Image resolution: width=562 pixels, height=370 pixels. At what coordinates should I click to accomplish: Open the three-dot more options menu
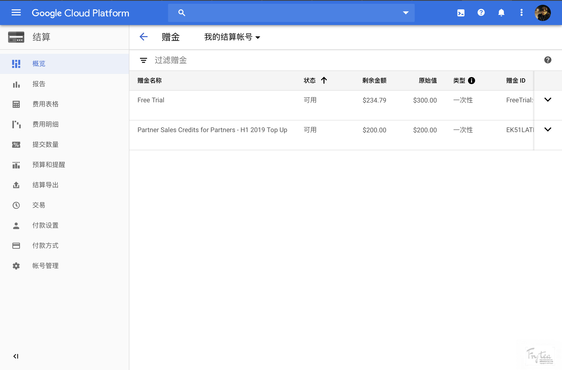[521, 13]
